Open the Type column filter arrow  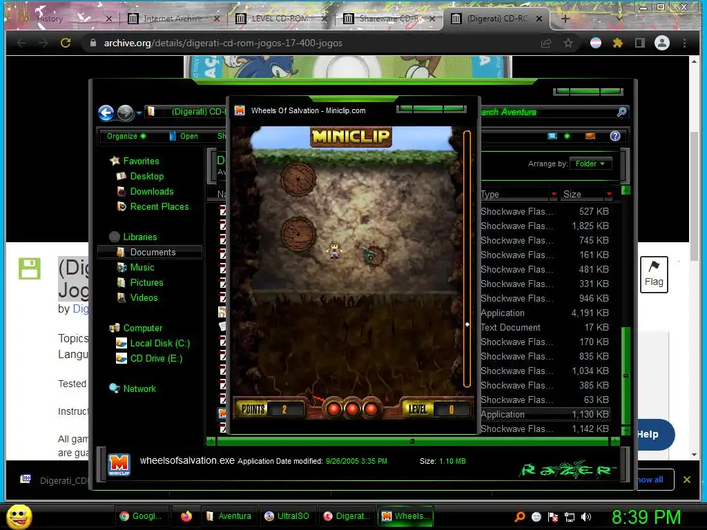554,194
